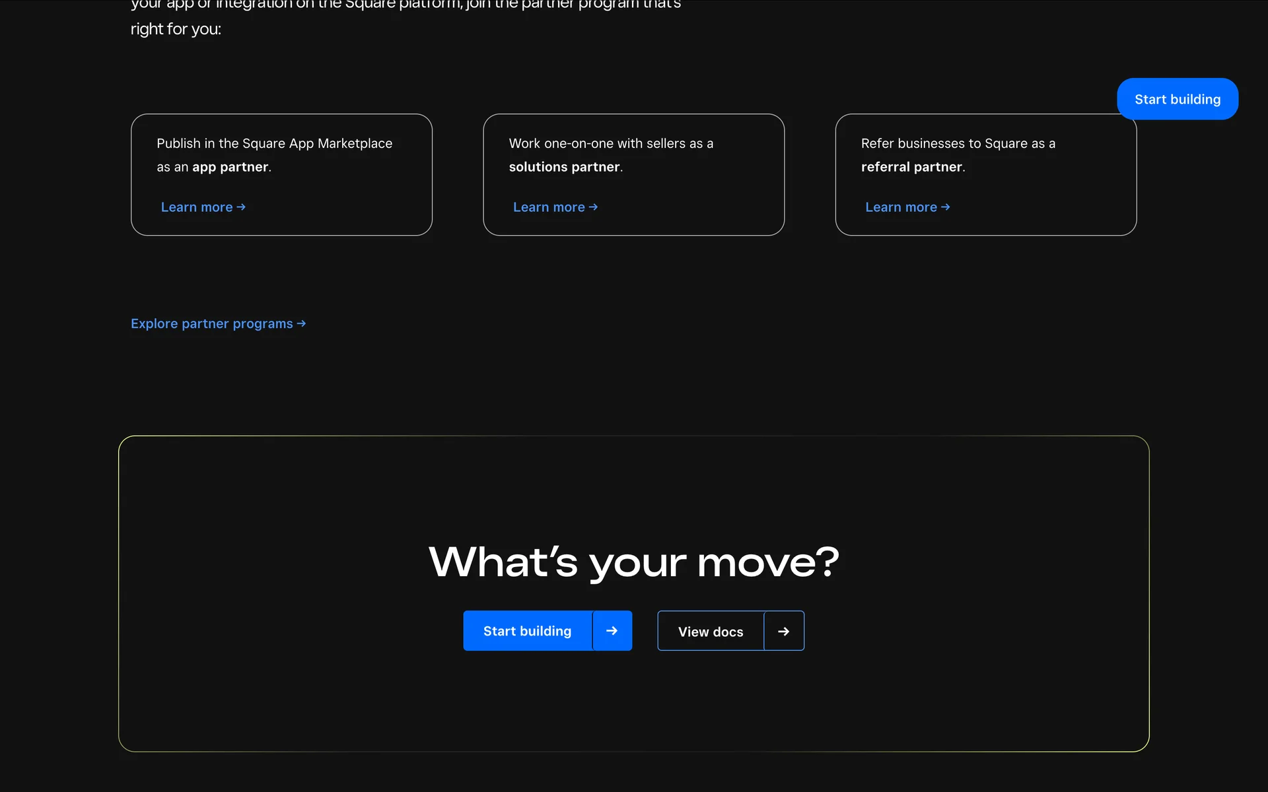
Task: Click the bold 'solutions partner' text
Action: tap(564, 167)
